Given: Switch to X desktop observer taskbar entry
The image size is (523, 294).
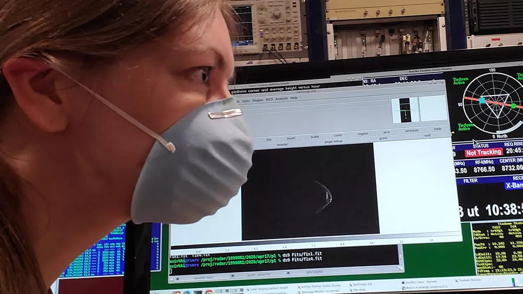Looking at the screenshot, I should [x=425, y=287].
